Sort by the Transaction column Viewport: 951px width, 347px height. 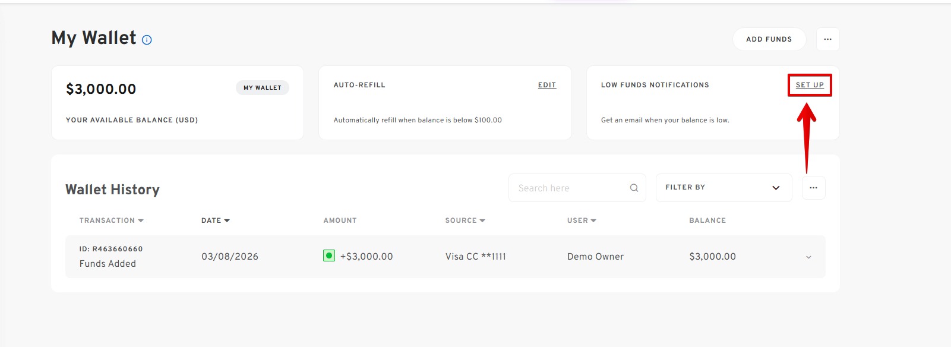[111, 220]
